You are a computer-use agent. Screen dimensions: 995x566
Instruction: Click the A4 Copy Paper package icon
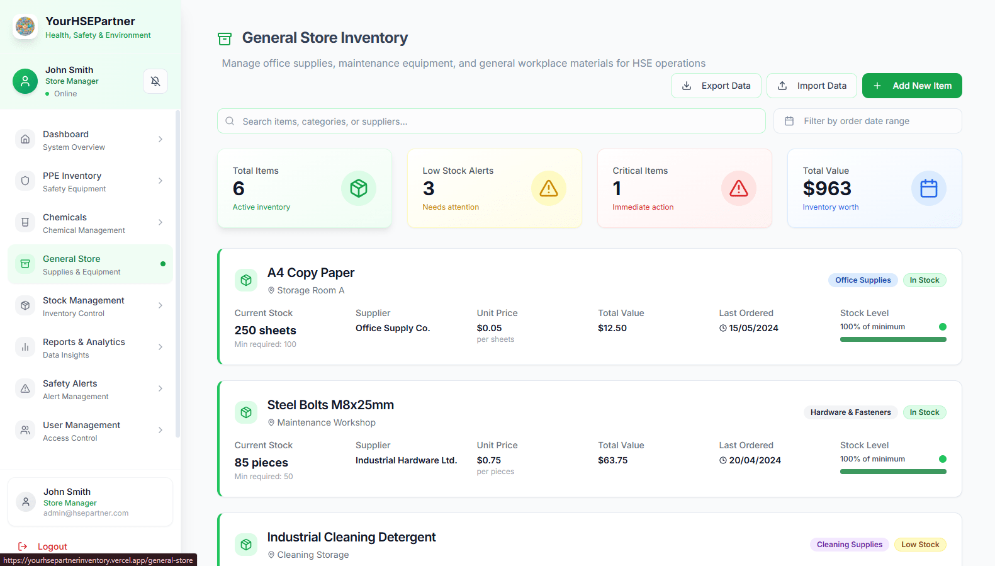point(246,280)
